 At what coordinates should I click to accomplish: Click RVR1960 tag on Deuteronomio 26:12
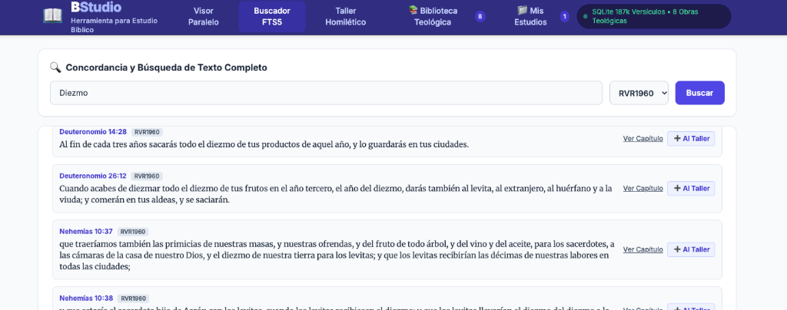[147, 176]
